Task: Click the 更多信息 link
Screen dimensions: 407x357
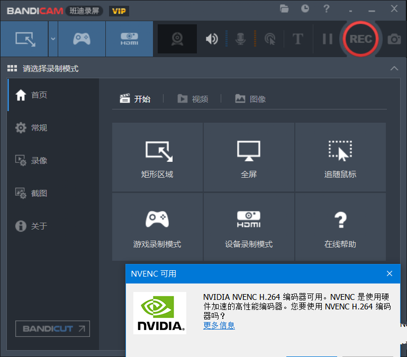Action: 219,325
